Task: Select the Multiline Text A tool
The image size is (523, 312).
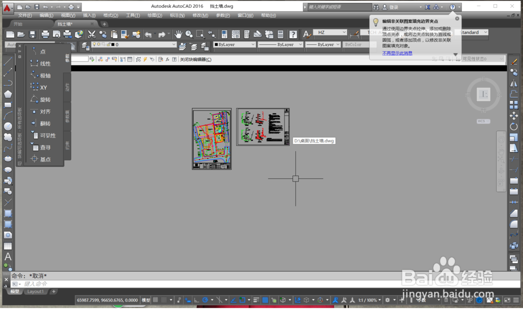Action: [8, 257]
